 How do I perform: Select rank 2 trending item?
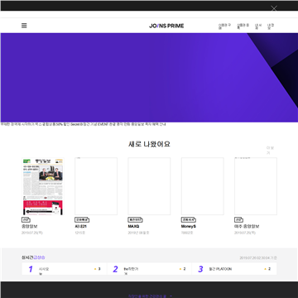149,269
